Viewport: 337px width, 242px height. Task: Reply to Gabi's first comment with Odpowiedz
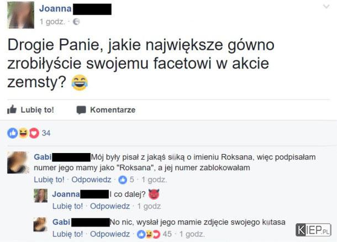(x=91, y=180)
